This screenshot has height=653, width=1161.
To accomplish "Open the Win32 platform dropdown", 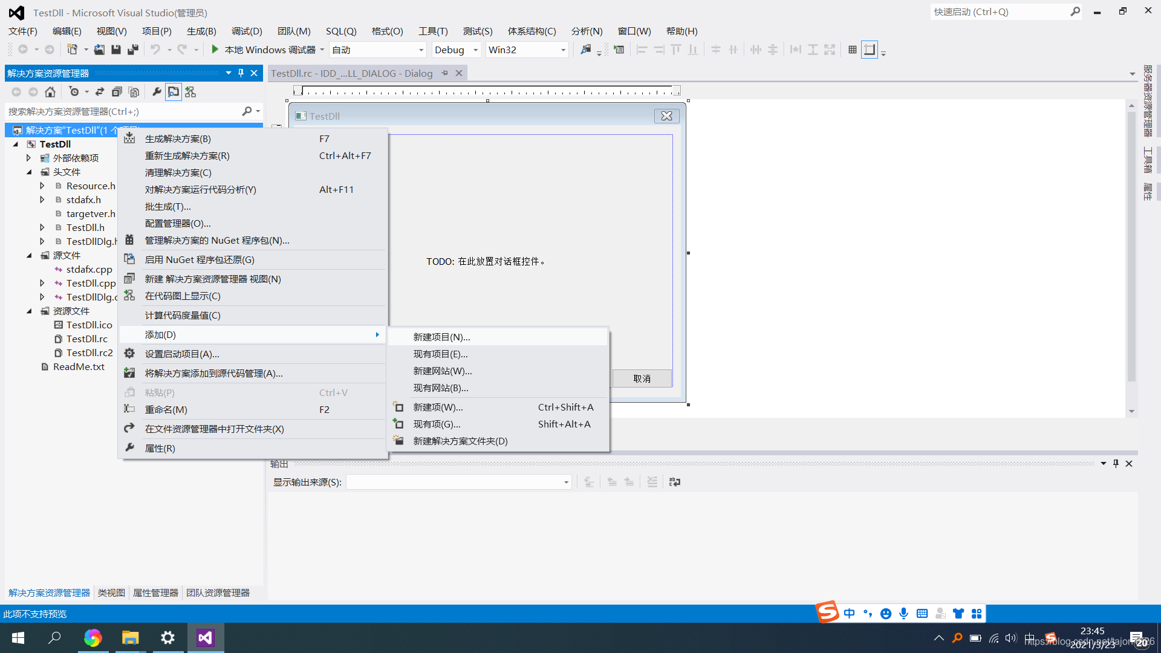I will point(563,50).
